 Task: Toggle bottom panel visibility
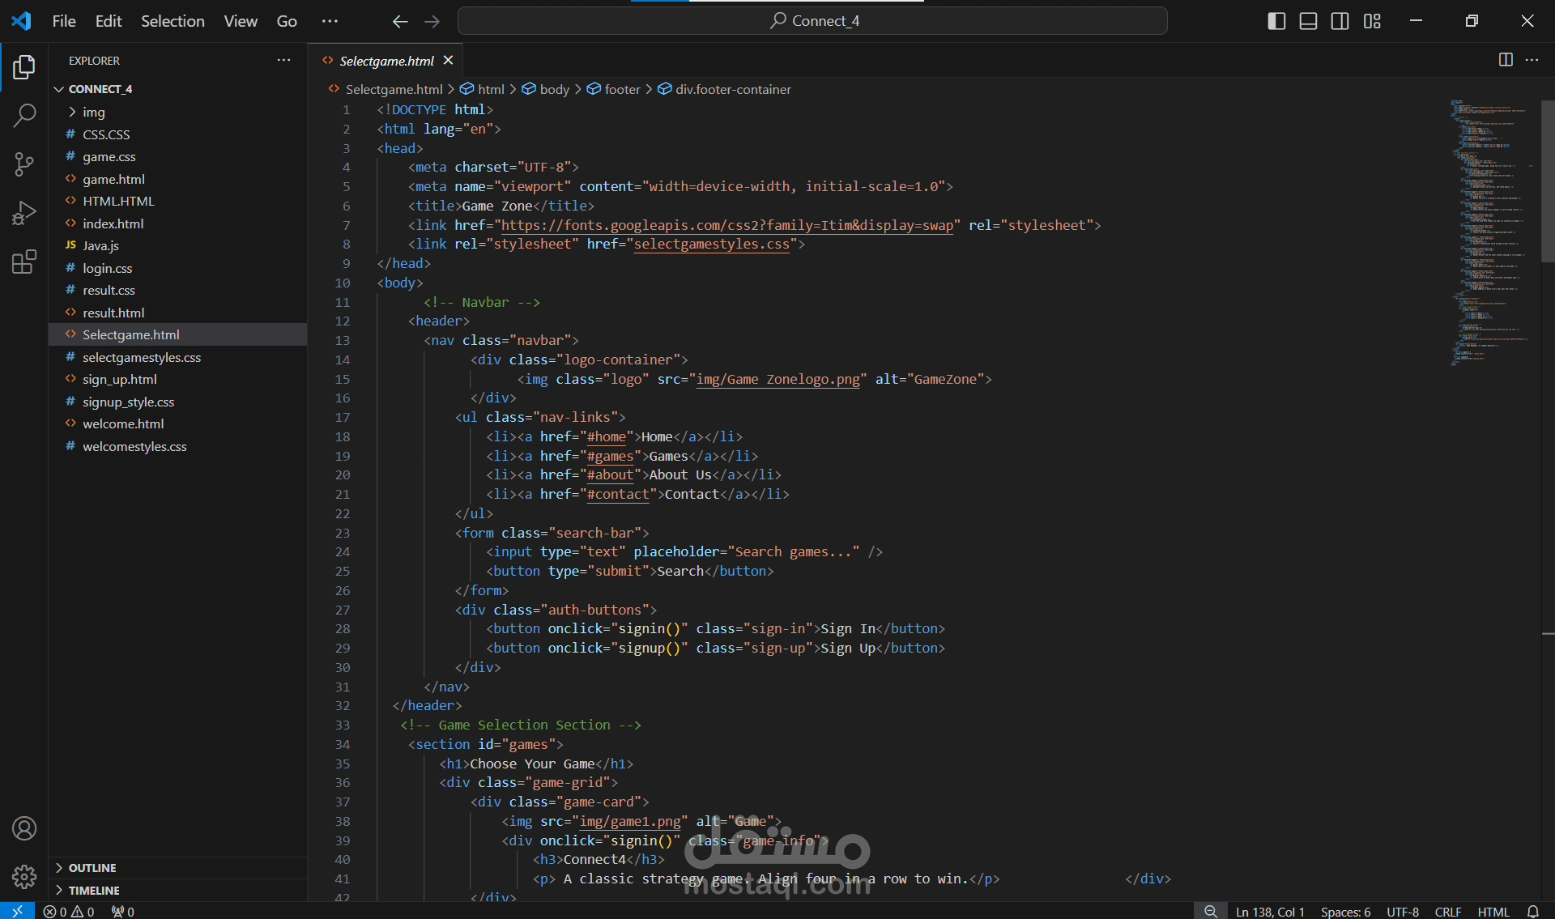(x=1308, y=21)
